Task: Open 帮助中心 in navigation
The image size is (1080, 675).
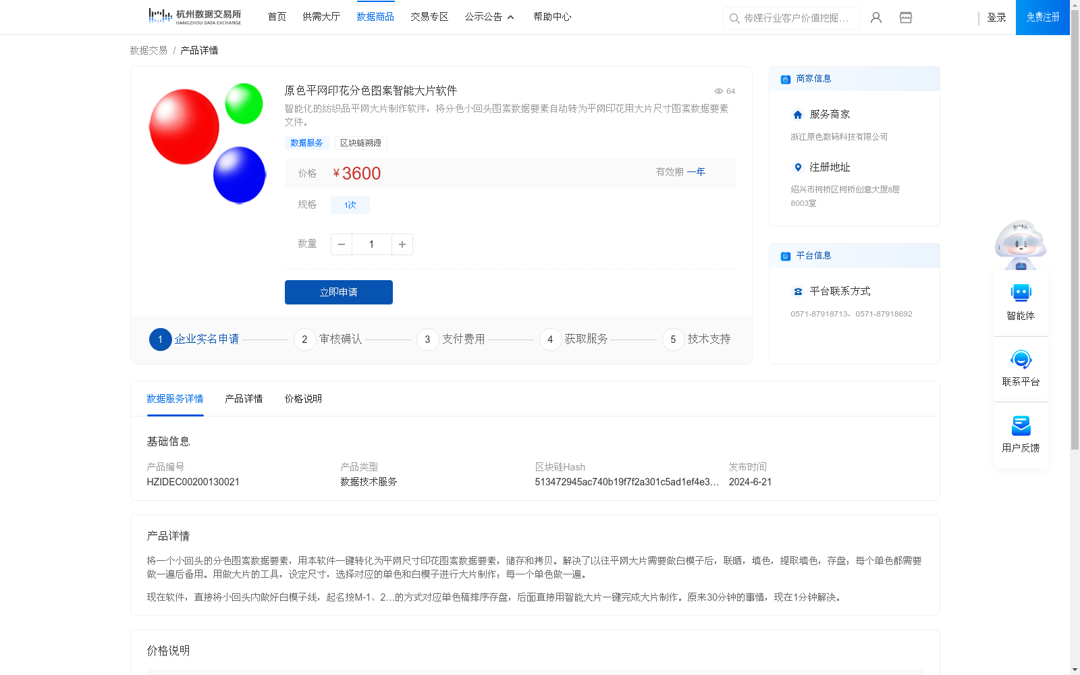Action: click(552, 17)
